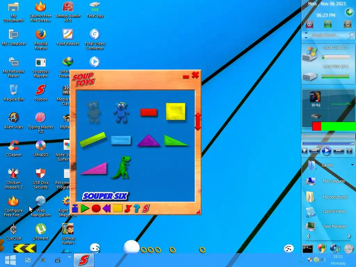Image resolution: width=356 pixels, height=267 pixels.
Task: Click the red circle record button
Action: pos(96,209)
